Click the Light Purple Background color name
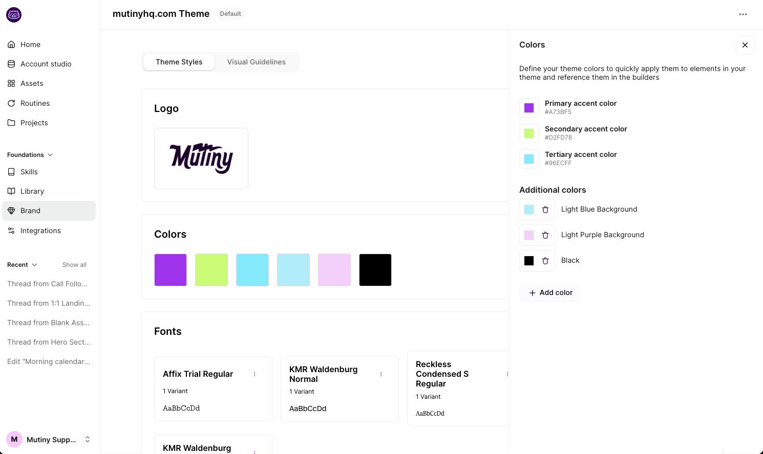 tap(603, 235)
